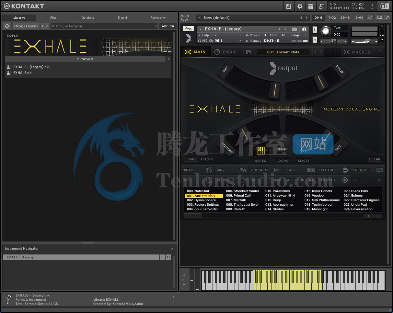Remove the EXHALE instrument from the rack

tap(382, 27)
